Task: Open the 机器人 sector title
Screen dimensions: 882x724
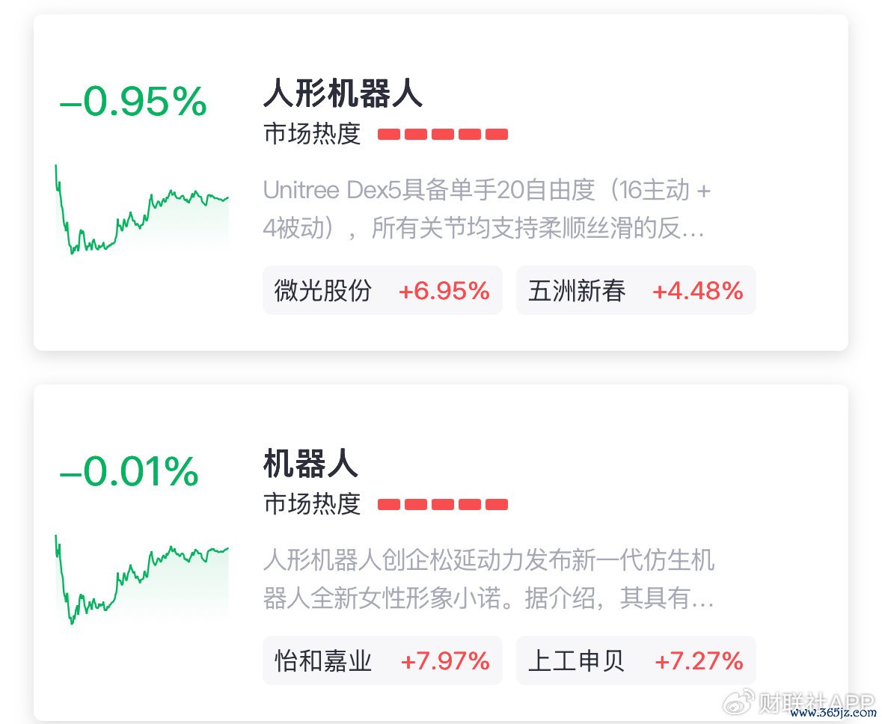Action: [310, 464]
